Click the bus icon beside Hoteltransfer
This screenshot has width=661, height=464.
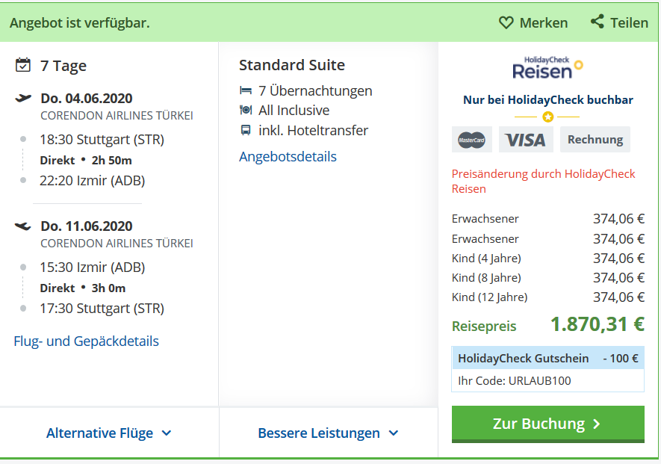[x=245, y=130]
